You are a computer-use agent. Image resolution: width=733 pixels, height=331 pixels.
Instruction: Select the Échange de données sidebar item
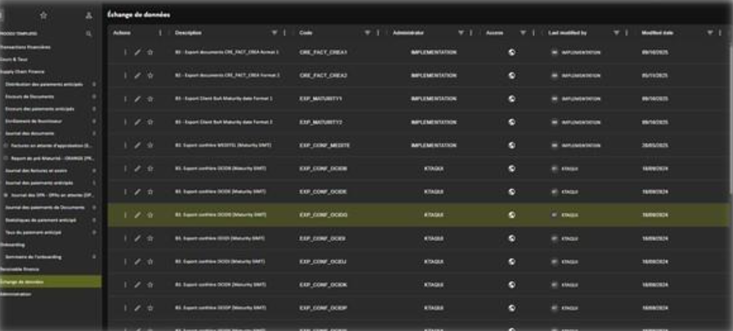point(51,281)
